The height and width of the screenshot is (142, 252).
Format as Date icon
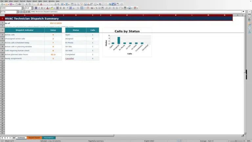102,8
